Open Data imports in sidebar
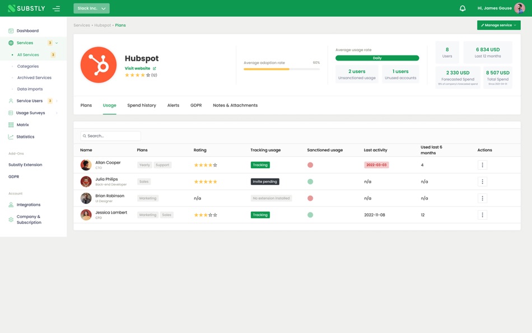The image size is (532, 333). click(x=30, y=89)
